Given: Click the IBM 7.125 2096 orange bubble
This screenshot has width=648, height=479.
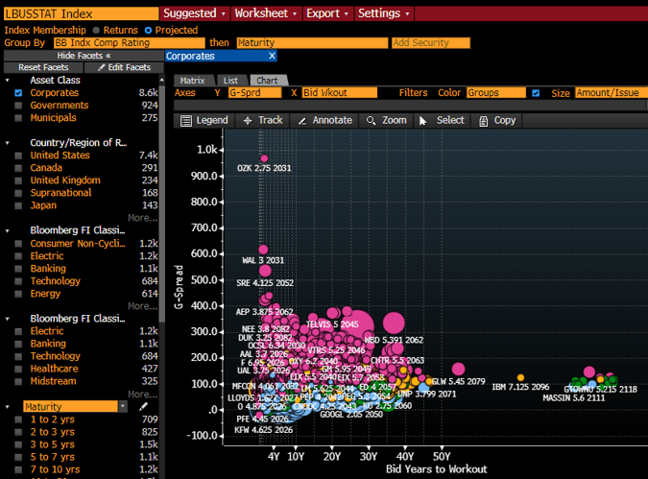Looking at the screenshot, I should pyautogui.click(x=520, y=377).
